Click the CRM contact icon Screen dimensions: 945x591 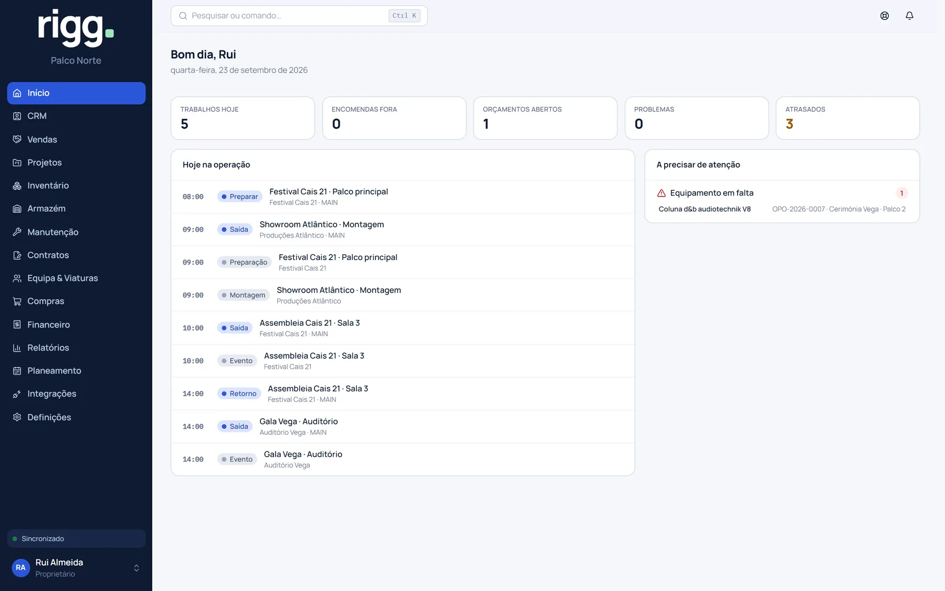click(17, 116)
